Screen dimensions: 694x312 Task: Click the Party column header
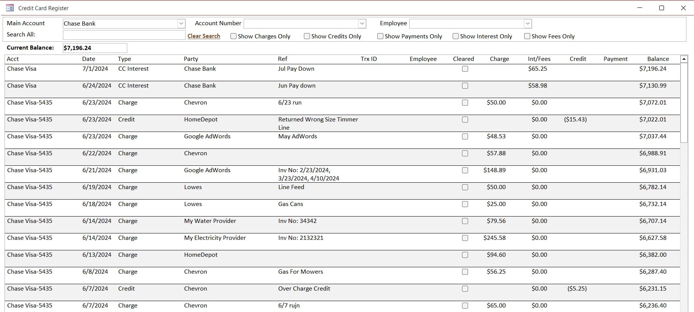coord(191,59)
